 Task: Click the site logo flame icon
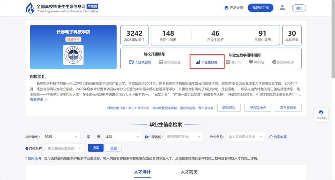pos(30,8)
